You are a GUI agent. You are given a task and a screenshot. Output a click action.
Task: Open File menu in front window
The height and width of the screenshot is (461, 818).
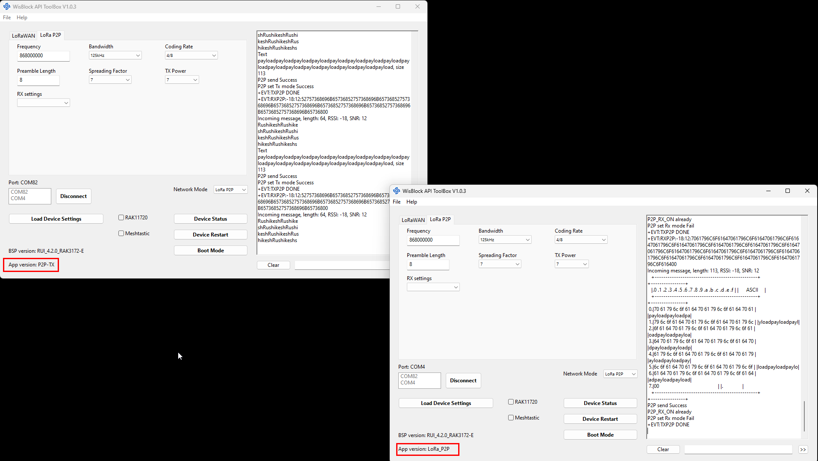397,202
